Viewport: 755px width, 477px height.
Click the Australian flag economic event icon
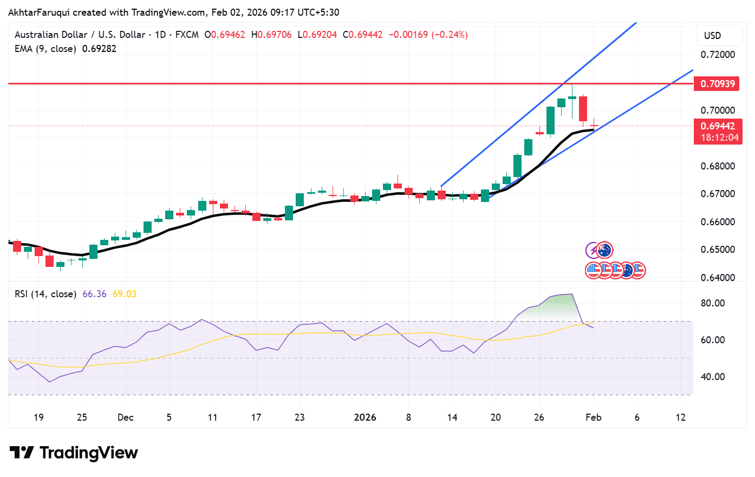(604, 250)
